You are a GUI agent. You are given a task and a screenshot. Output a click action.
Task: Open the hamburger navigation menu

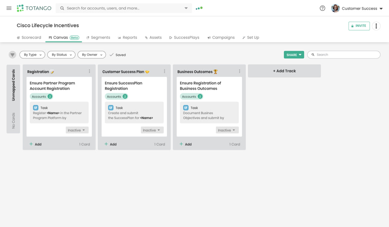pos(9,8)
